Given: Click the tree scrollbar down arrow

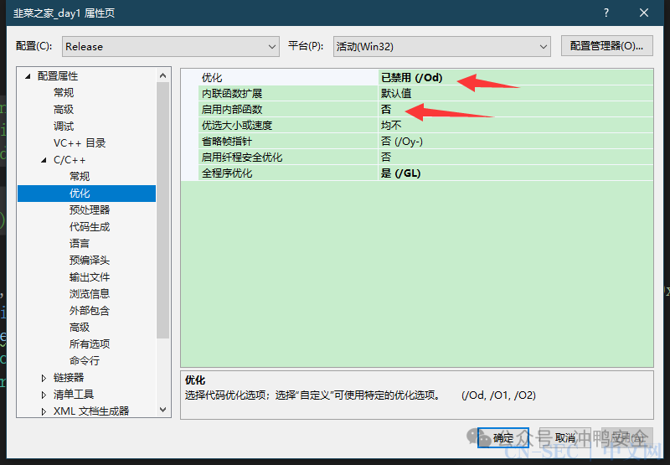Looking at the screenshot, I should (x=162, y=410).
